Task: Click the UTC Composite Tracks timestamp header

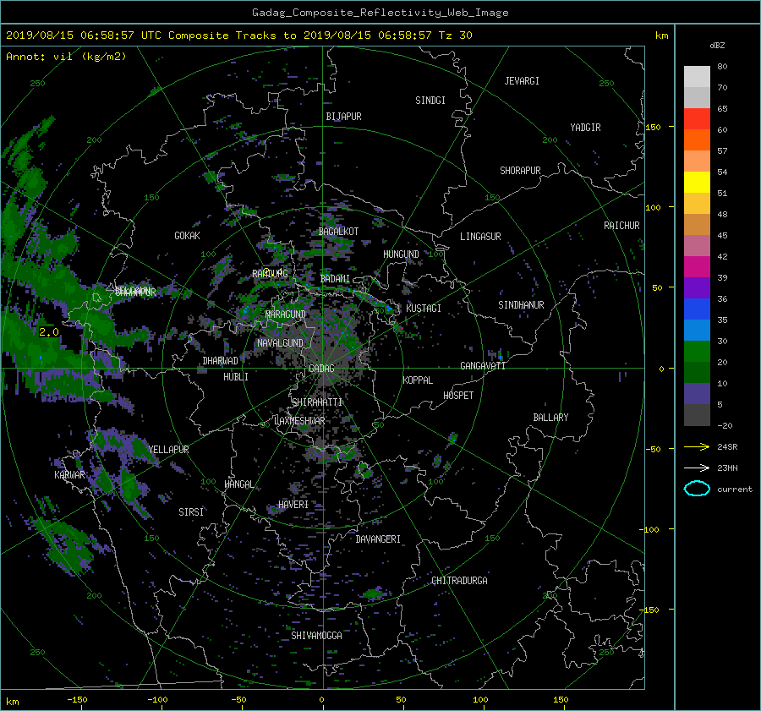Action: (238, 36)
